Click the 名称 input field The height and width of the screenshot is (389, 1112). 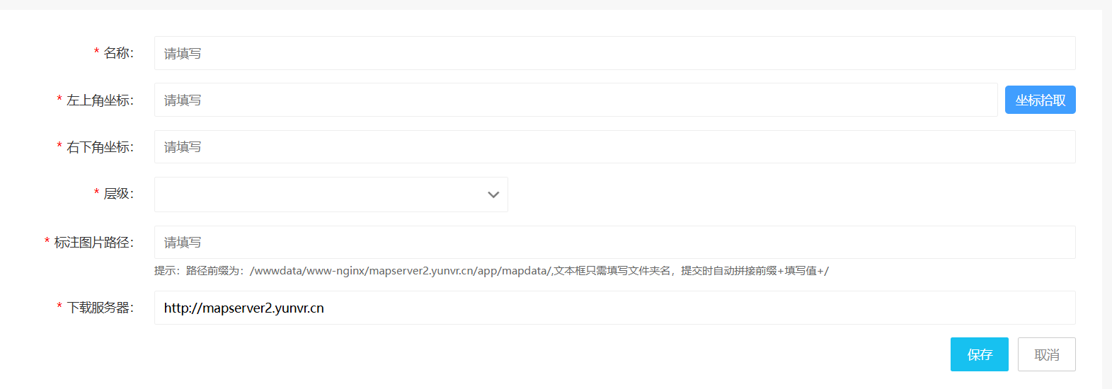coord(614,53)
